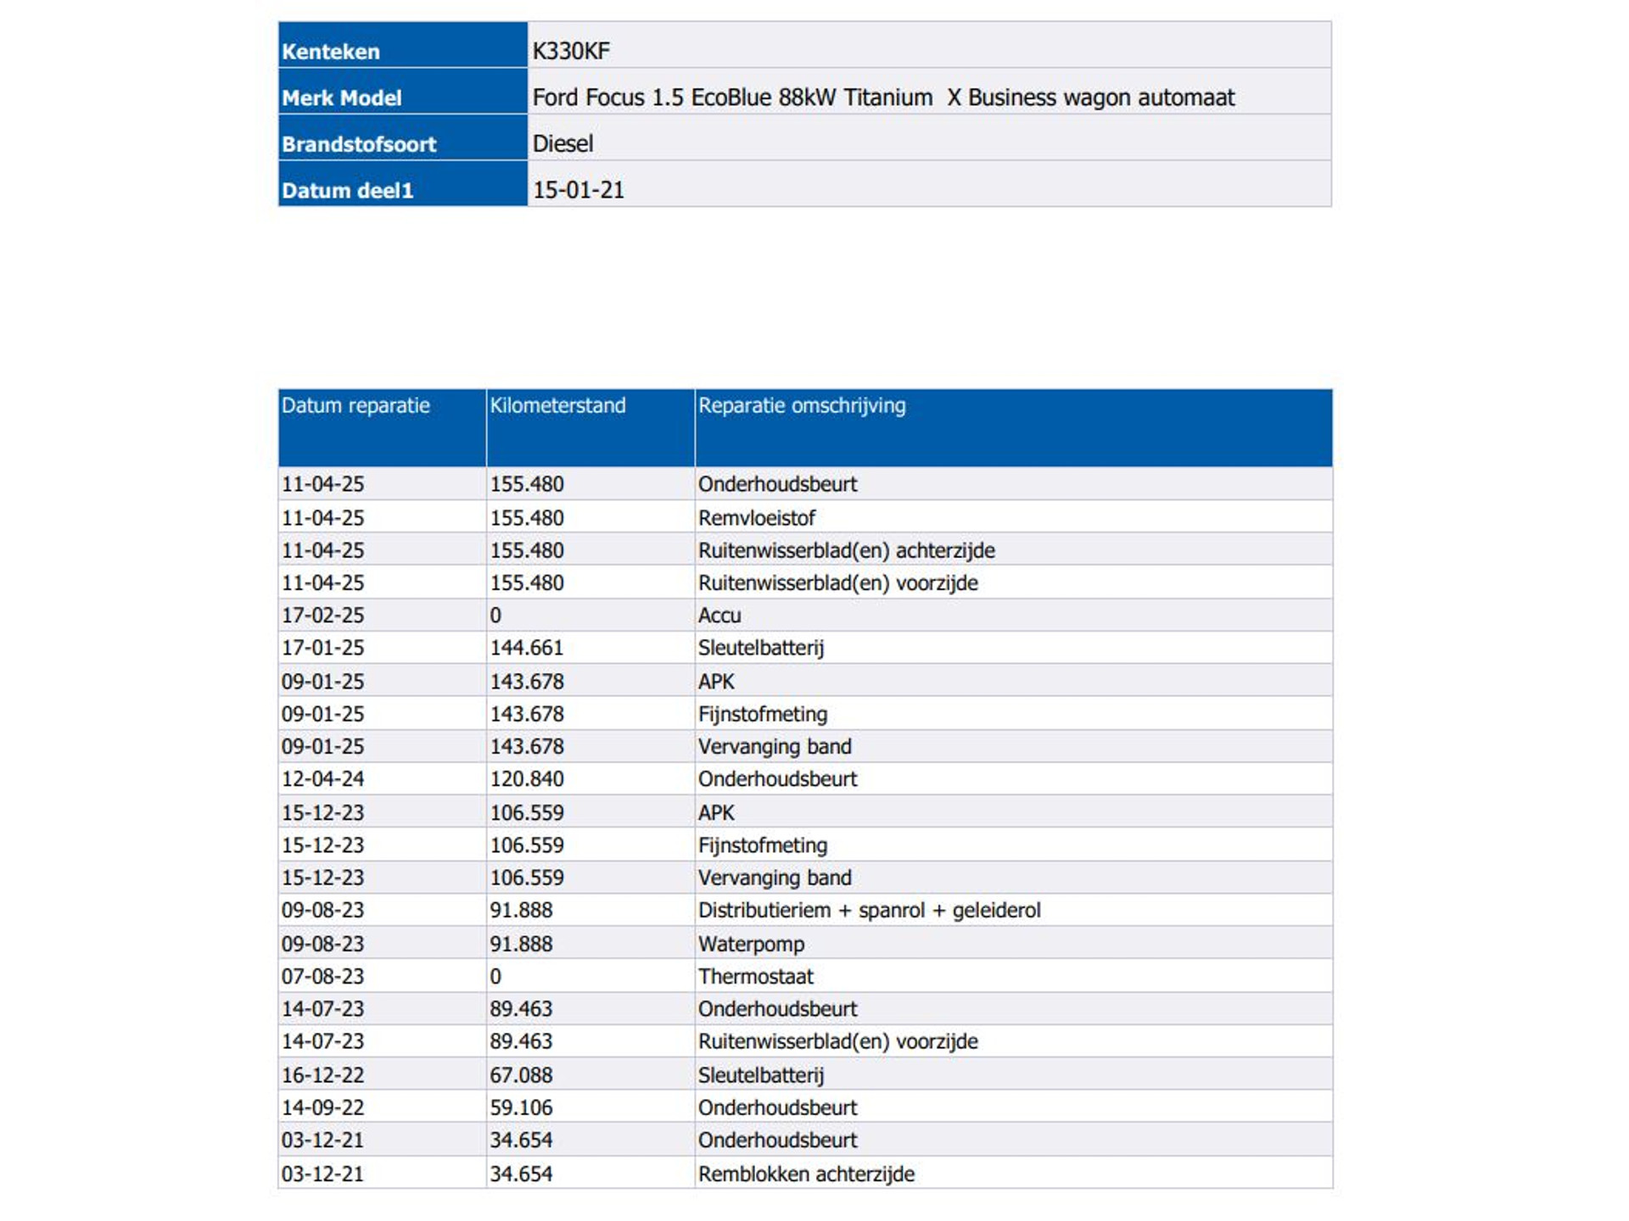Click the Datum reparatie column header
The width and height of the screenshot is (1629, 1221).
(382, 427)
